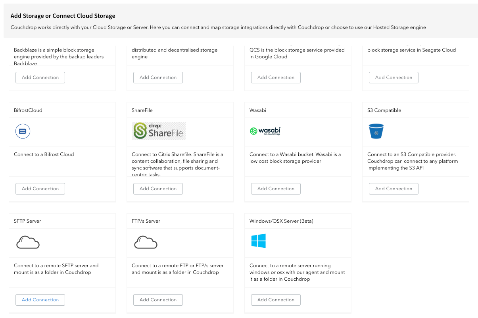Click the Connect to a remote FTP or FTP/s text
478x318 pixels.
point(177,269)
